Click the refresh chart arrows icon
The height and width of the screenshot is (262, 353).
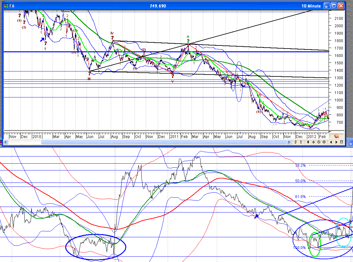click(295, 142)
